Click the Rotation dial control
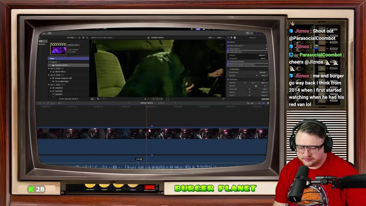This screenshot has width=366, height=206. coord(256,86)
